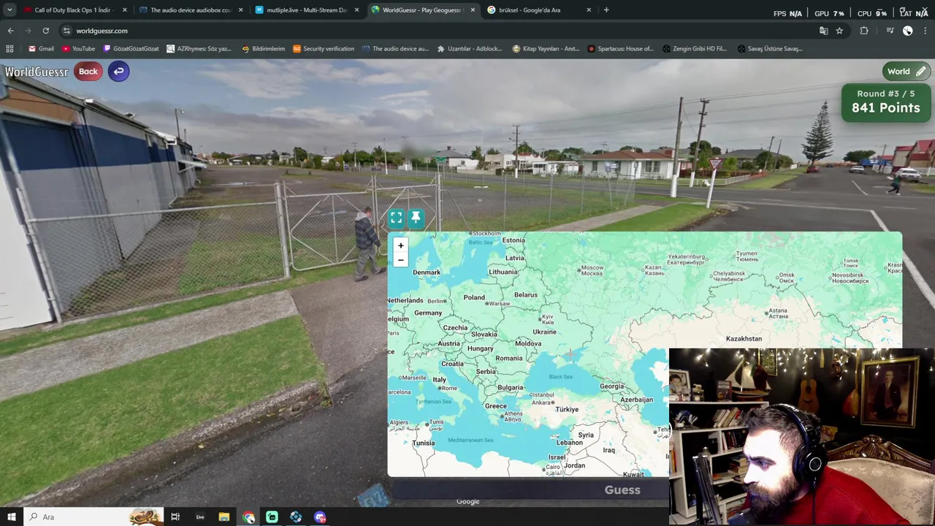The image size is (935, 526).
Task: Close the brüksel Google'da Ara tab
Action: coord(589,10)
